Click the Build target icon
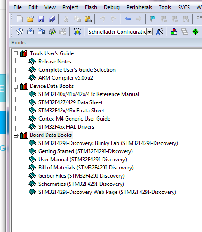The image size is (202, 232). [x=30, y=32]
